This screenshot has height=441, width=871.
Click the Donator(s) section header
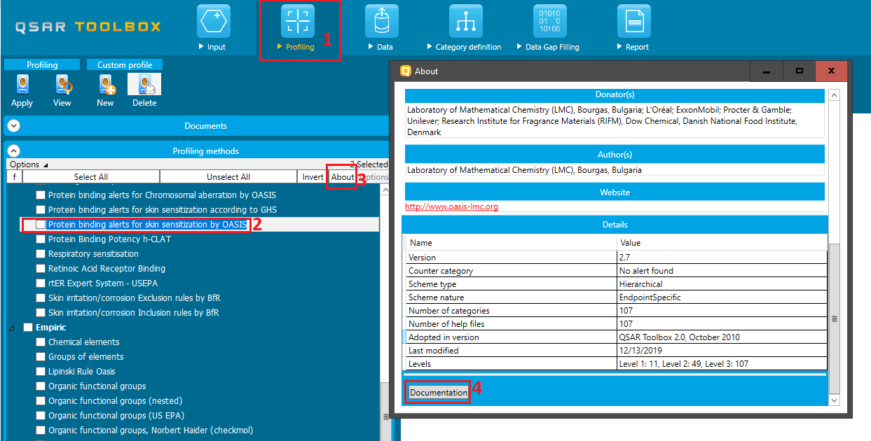(x=615, y=94)
